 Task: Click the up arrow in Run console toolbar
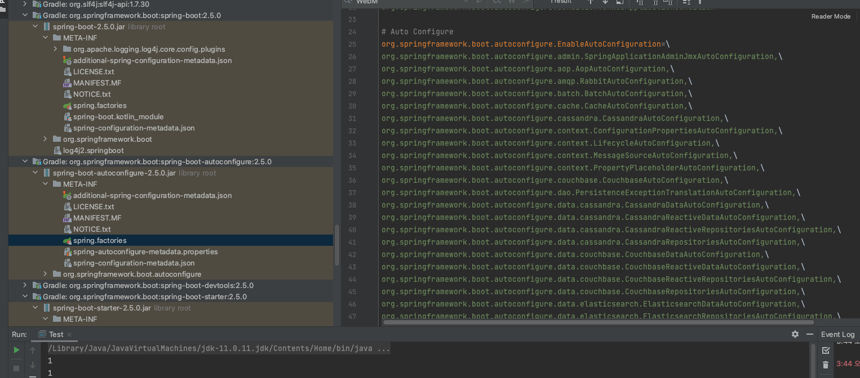tap(33, 350)
